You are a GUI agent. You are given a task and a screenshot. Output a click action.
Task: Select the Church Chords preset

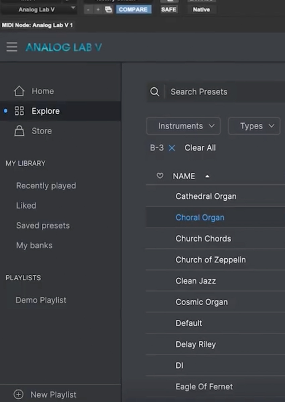[215, 239]
